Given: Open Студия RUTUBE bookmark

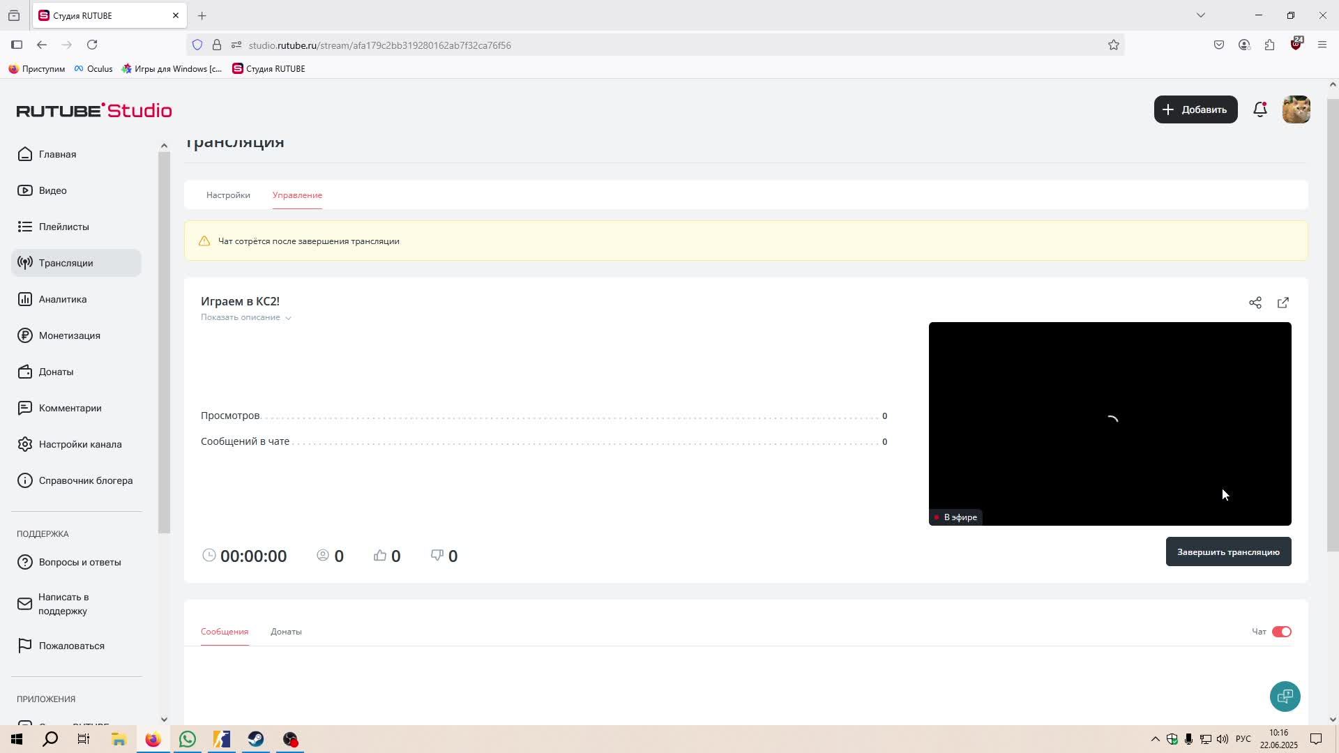Looking at the screenshot, I should tap(268, 68).
